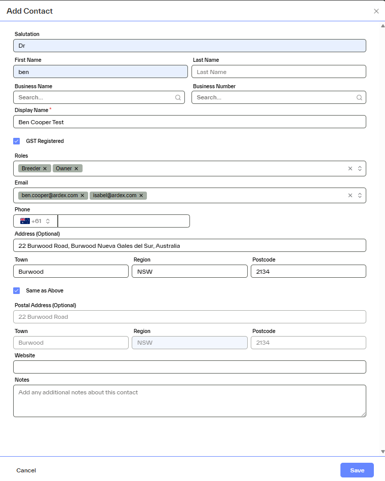Remove the Breeder role tag
Screen dimensions: 385x481
[45, 169]
